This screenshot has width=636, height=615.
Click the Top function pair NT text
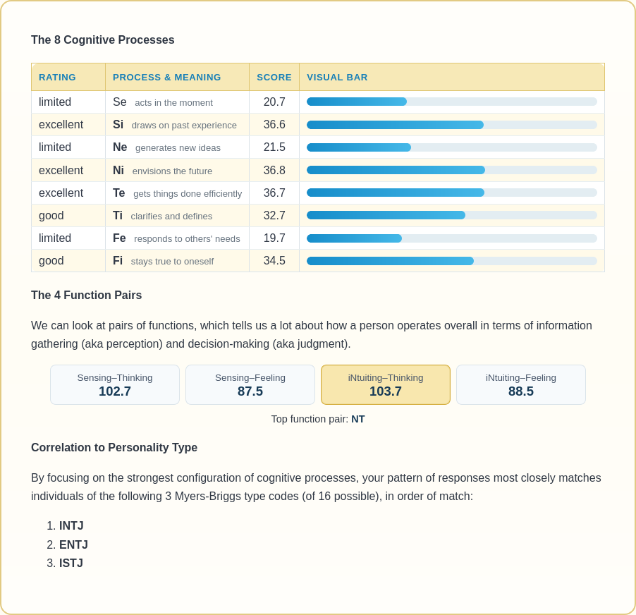(x=318, y=419)
